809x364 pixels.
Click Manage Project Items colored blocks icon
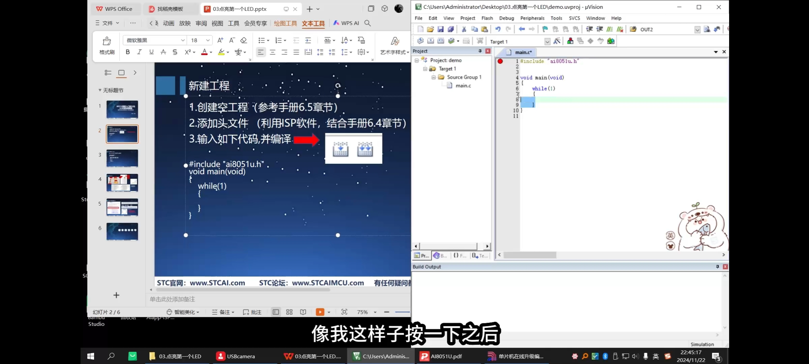pyautogui.click(x=570, y=41)
